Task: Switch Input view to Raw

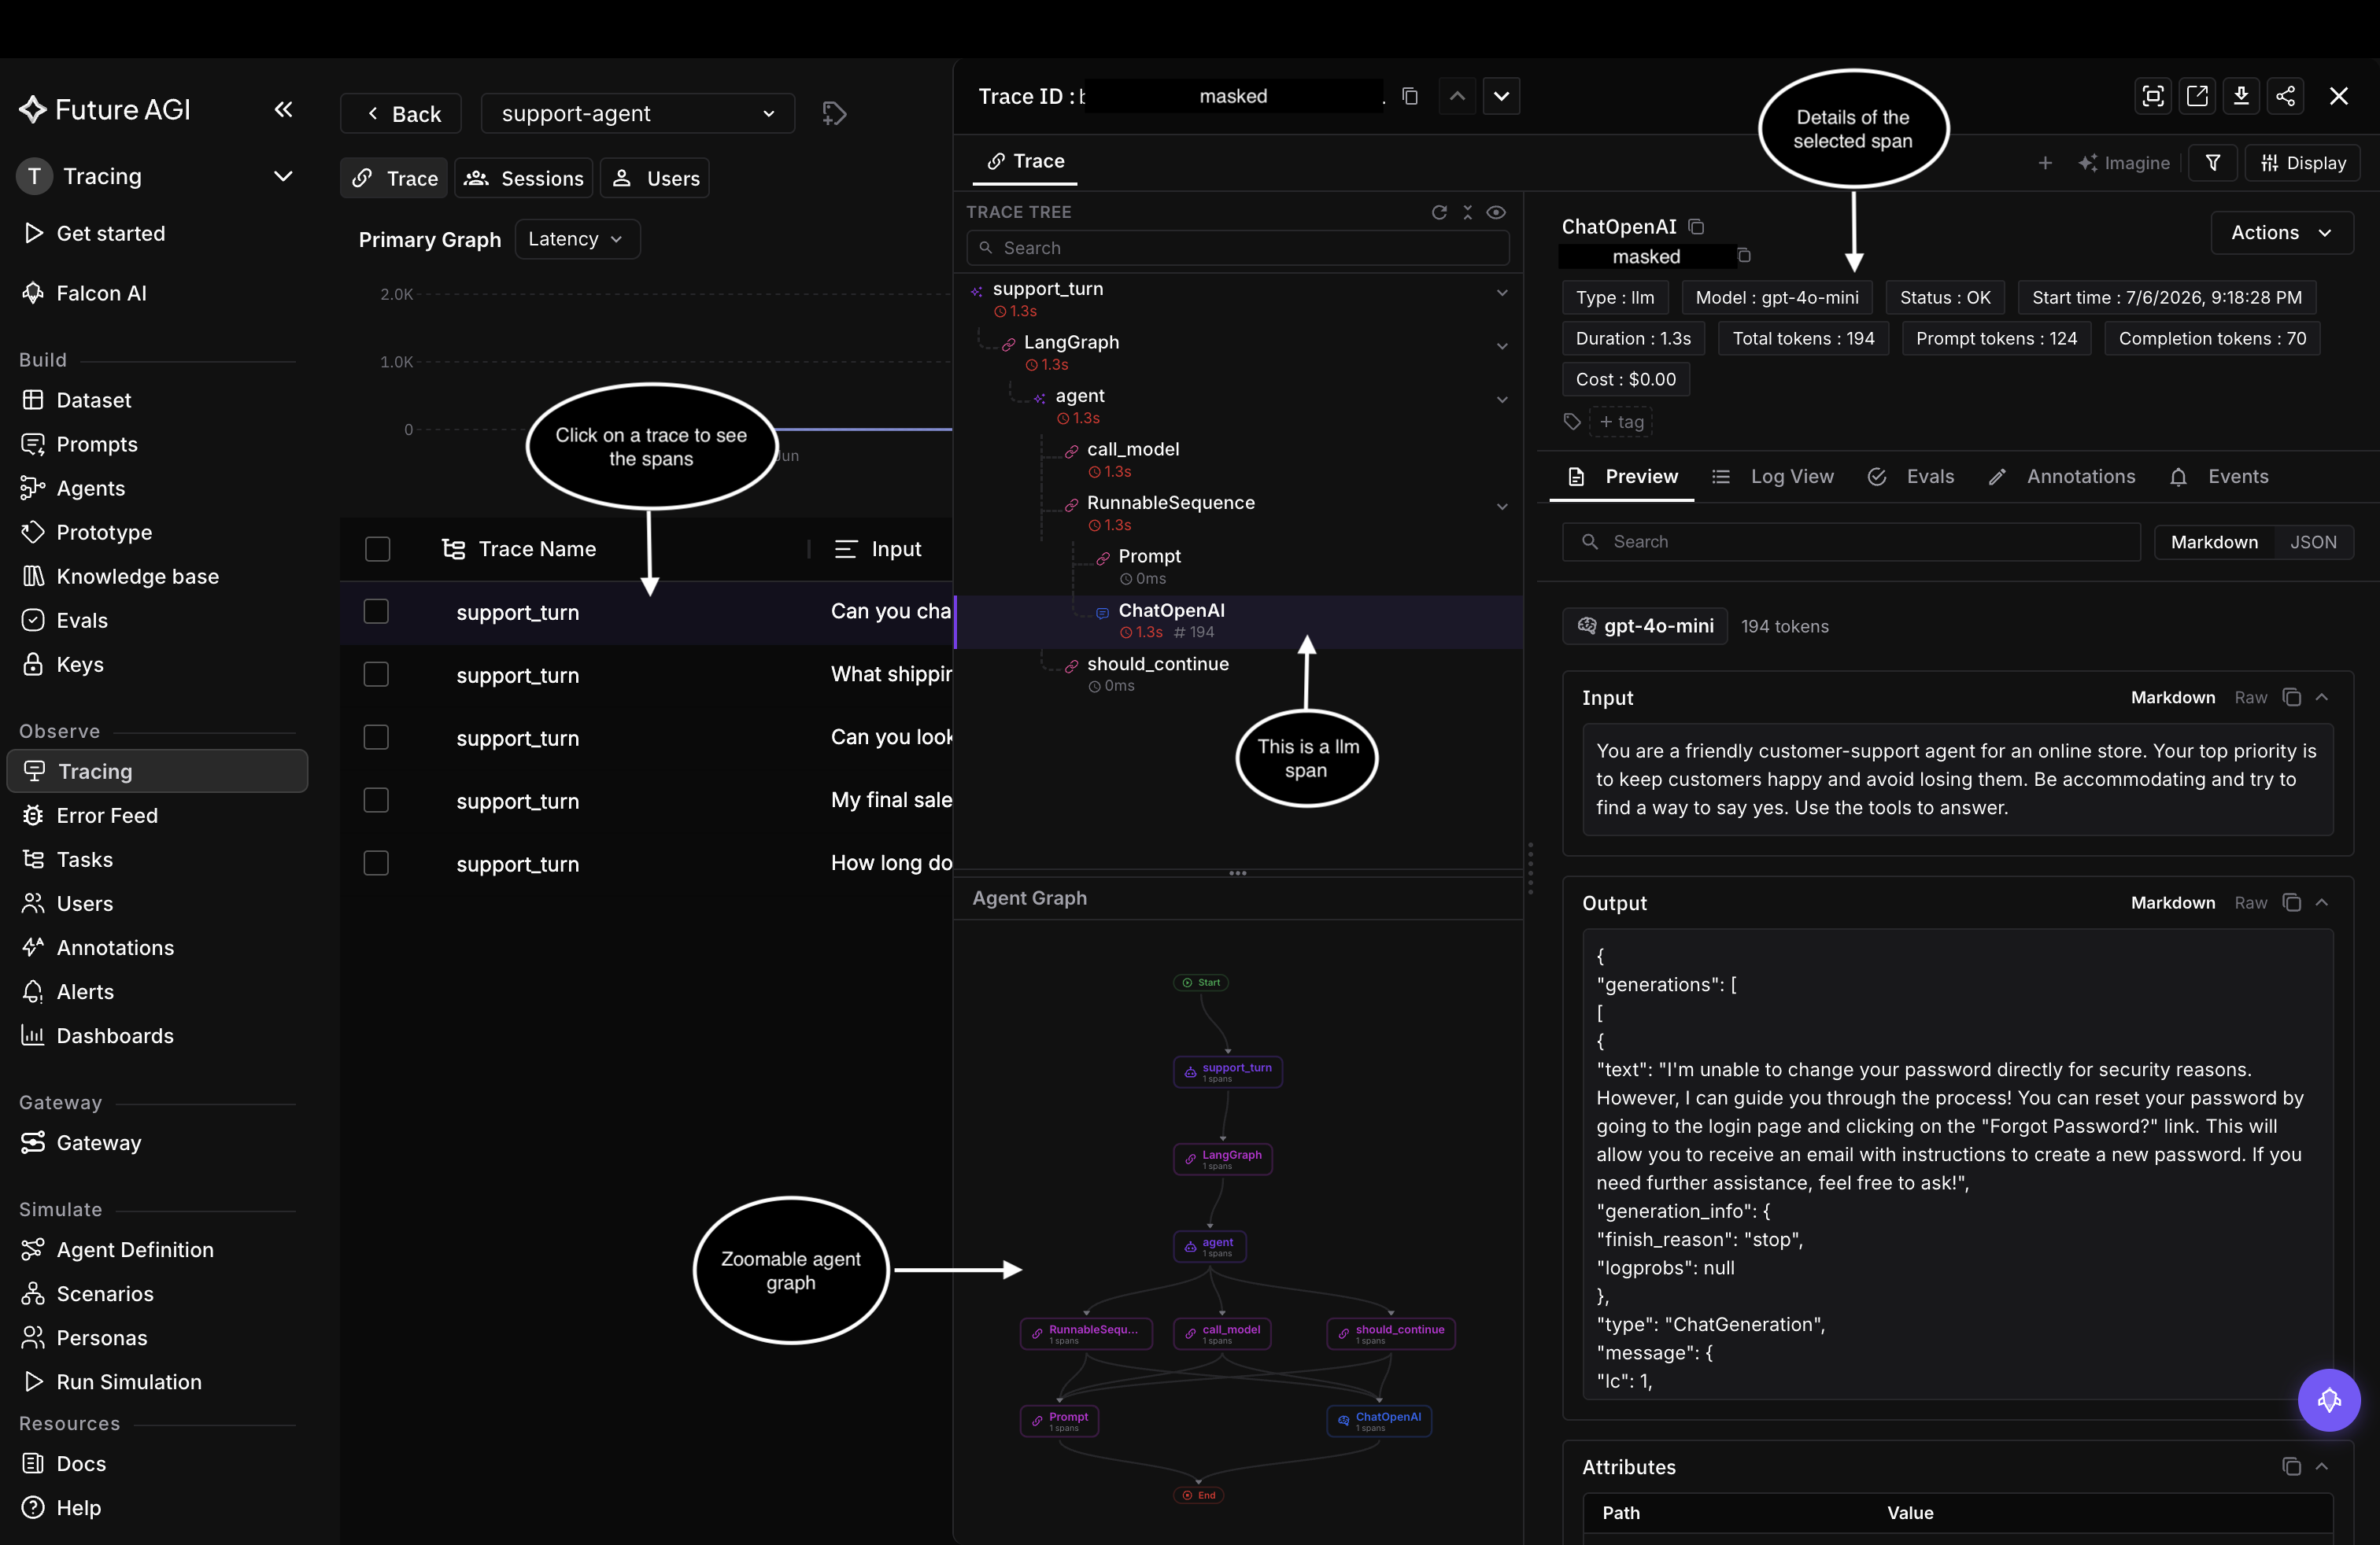Action: coord(2250,698)
